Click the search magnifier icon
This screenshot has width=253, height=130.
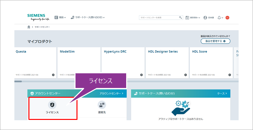pos(180,18)
